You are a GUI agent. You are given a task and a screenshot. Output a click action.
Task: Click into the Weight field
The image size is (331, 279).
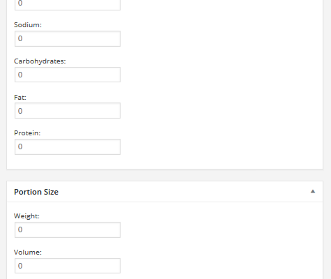[68, 229]
